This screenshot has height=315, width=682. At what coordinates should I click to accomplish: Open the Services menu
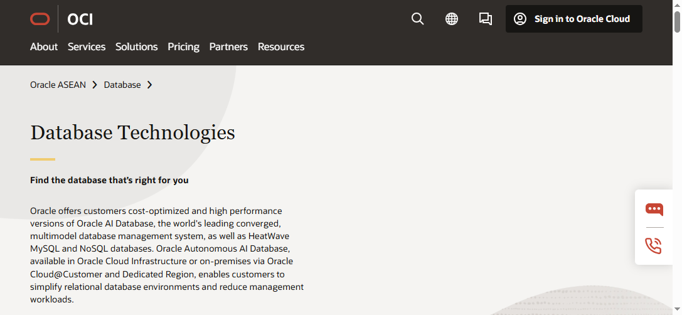(87, 46)
